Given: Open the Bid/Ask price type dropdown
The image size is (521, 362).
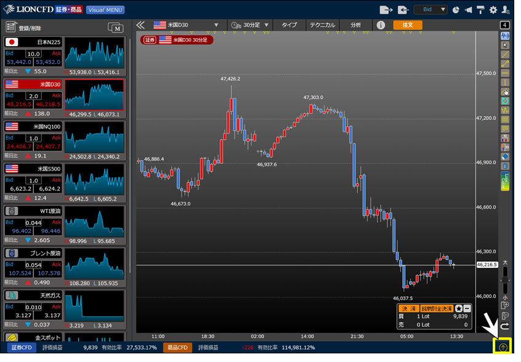Looking at the screenshot, I should tap(430, 10).
